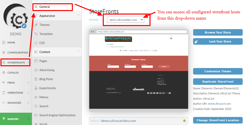250x125 pixels.
Task: Click the Customize Theme button
Action: point(218,71)
